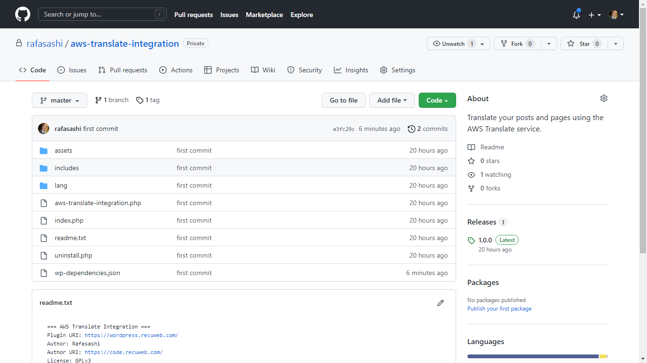Click the Go to file button
Image resolution: width=647 pixels, height=363 pixels.
point(343,100)
